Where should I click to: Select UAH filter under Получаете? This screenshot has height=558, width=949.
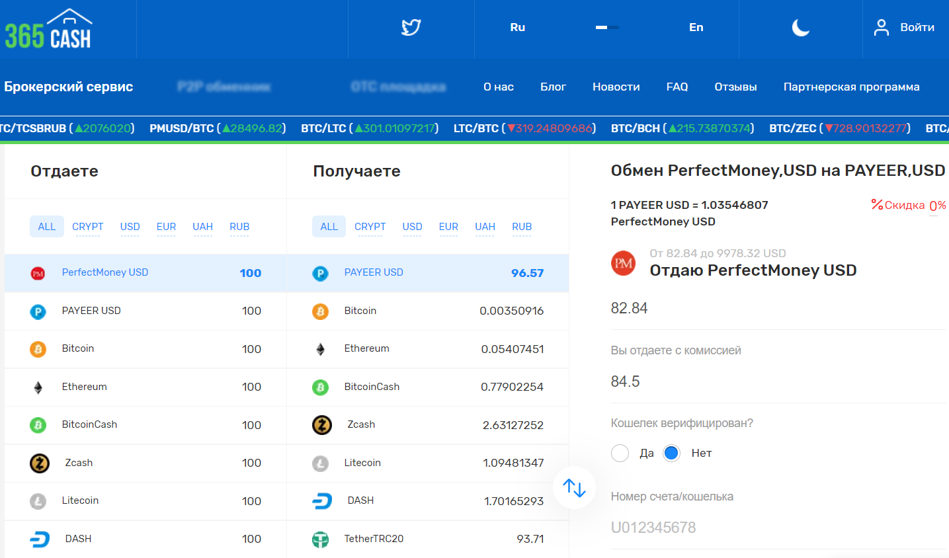[x=485, y=227]
